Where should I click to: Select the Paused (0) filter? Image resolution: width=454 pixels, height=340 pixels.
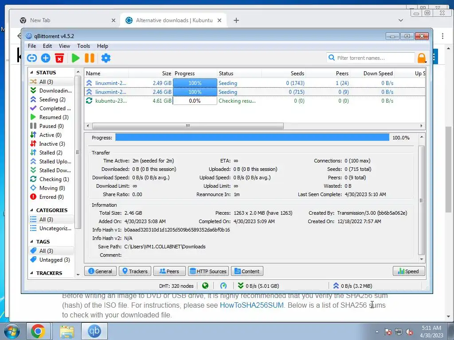(51, 126)
